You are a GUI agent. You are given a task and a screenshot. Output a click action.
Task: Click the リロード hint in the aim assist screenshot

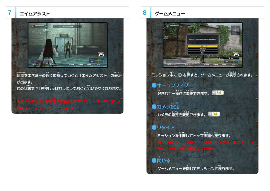100,65
